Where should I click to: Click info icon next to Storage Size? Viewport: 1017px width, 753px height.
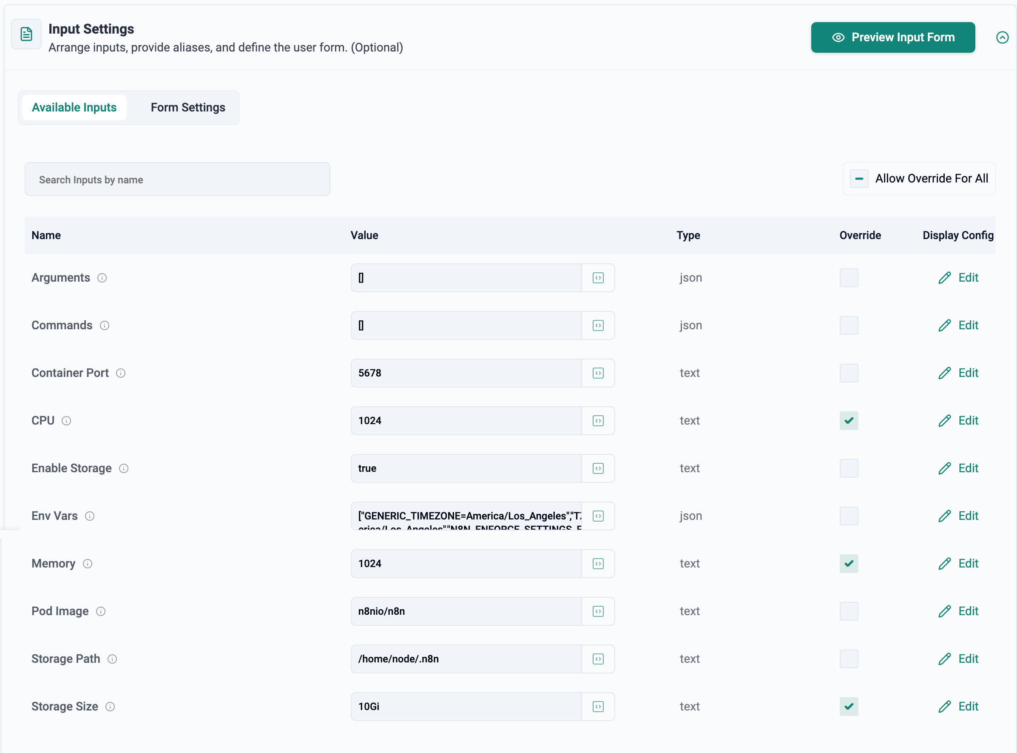click(x=110, y=707)
